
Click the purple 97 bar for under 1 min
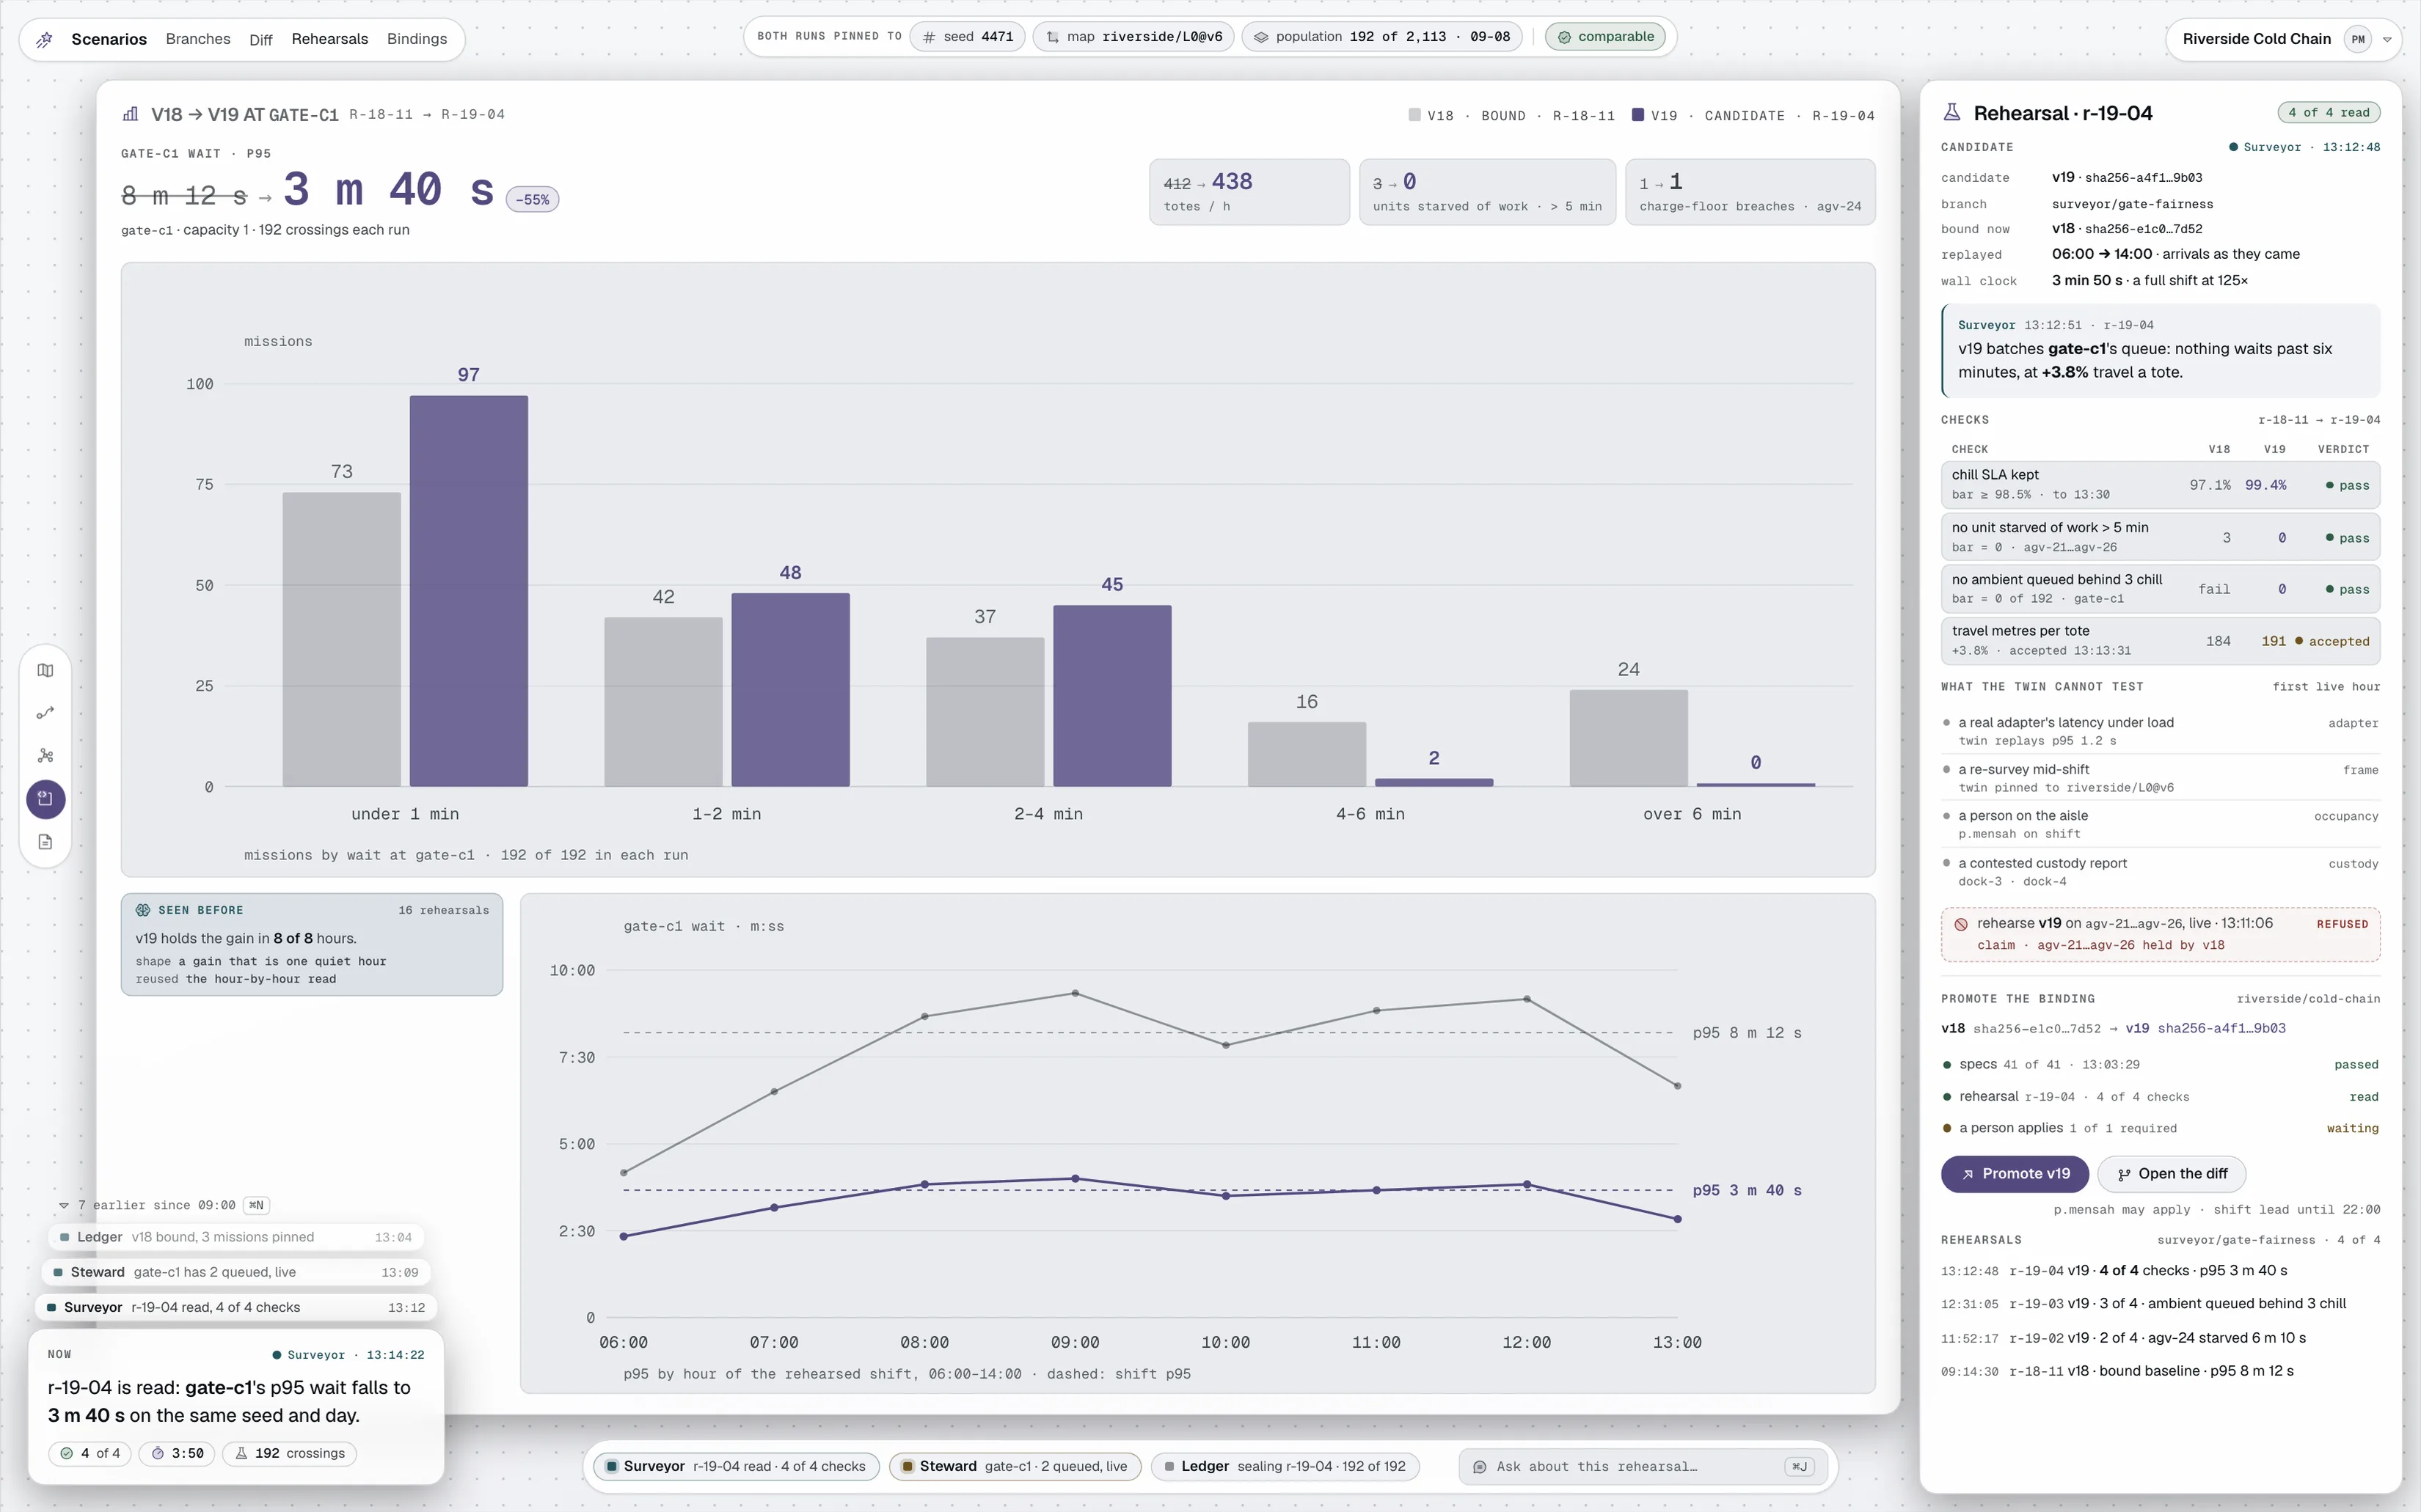point(468,591)
